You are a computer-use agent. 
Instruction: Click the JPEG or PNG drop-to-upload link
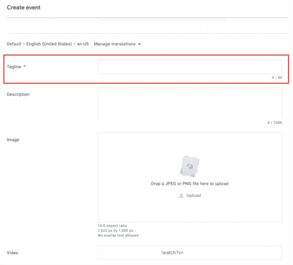(190, 184)
